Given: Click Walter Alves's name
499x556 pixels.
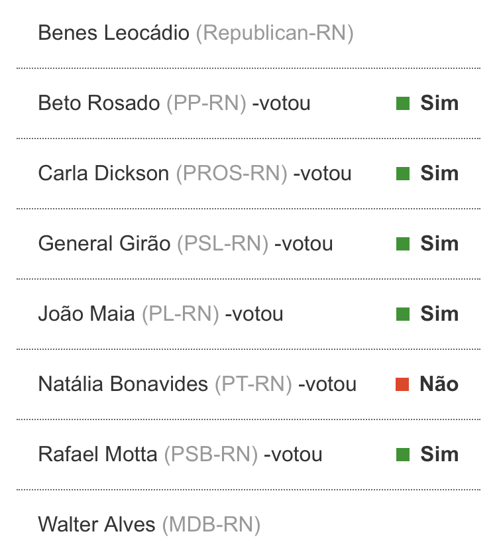Looking at the screenshot, I should 97,525.
